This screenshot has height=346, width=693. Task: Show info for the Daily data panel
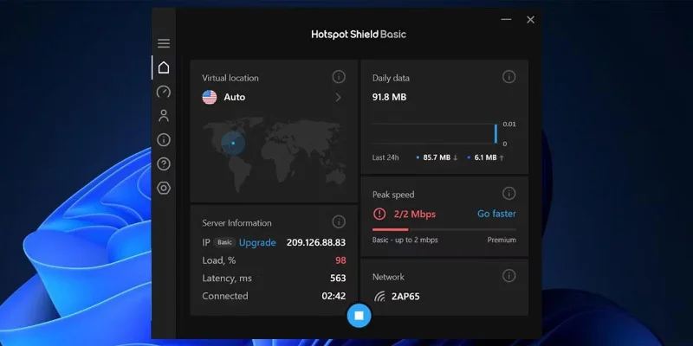click(508, 77)
